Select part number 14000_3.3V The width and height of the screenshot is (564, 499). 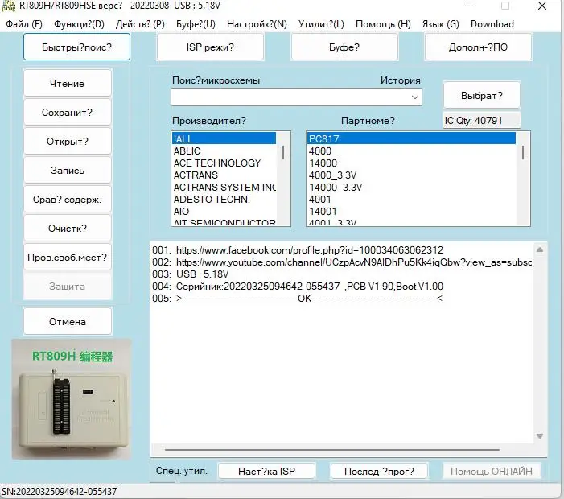411,187
